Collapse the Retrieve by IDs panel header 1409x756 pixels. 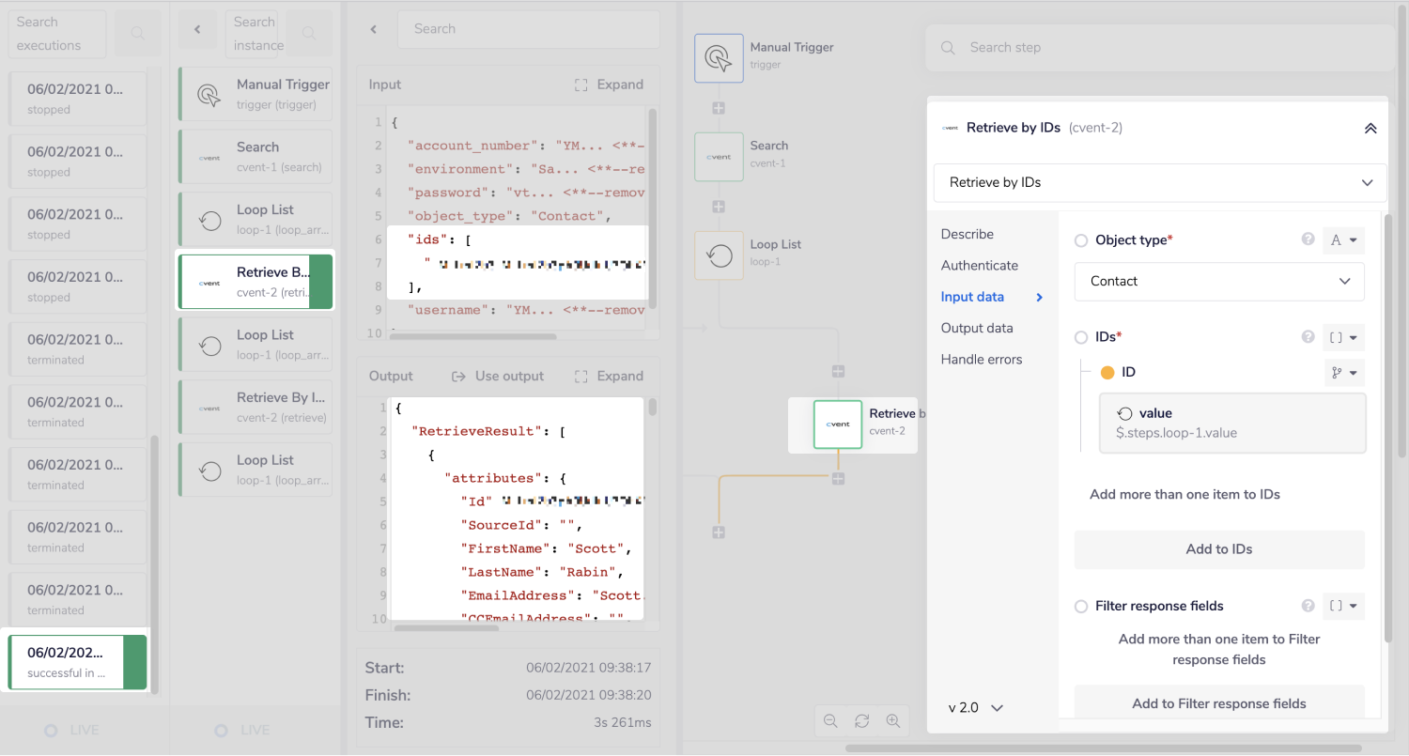[x=1370, y=129]
